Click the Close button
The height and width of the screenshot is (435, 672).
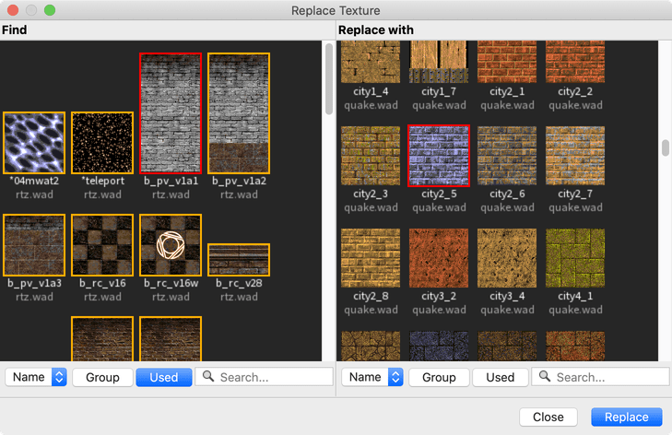pos(548,417)
